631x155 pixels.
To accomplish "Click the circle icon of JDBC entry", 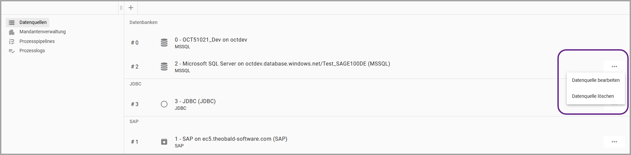I will point(164,104).
